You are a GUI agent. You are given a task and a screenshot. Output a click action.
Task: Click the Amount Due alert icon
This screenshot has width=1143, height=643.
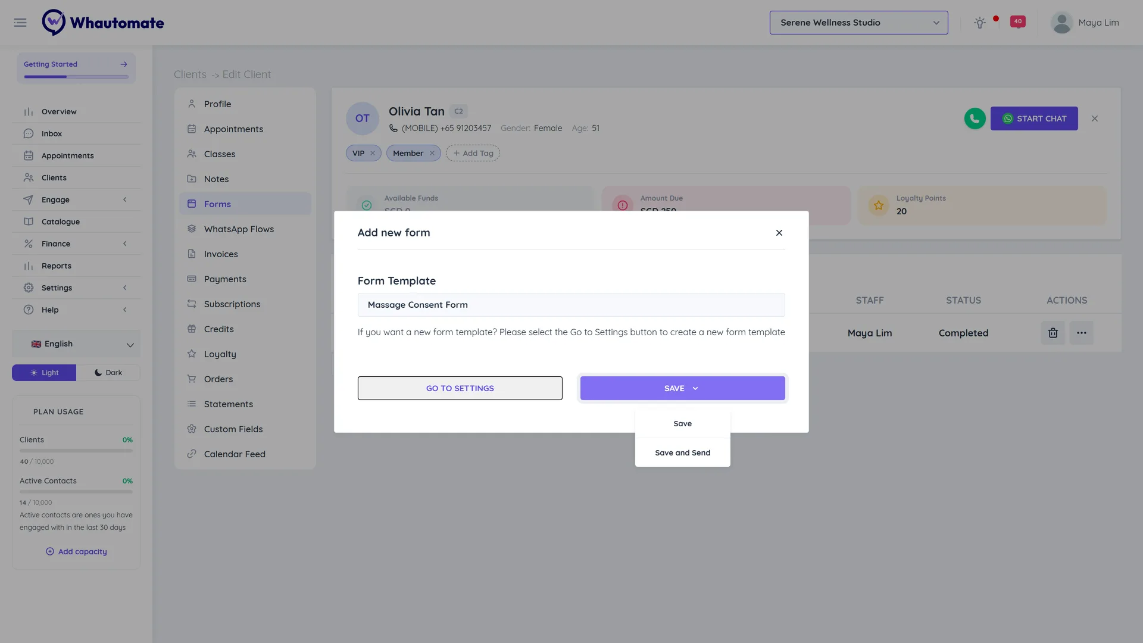coord(622,205)
